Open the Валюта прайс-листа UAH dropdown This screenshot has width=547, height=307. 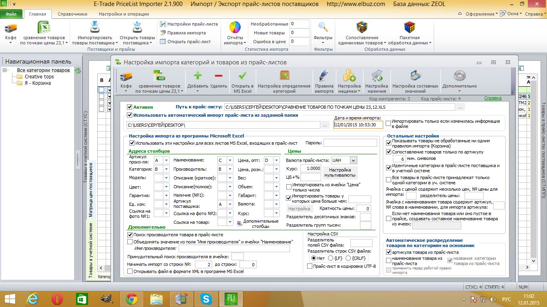coord(353,160)
